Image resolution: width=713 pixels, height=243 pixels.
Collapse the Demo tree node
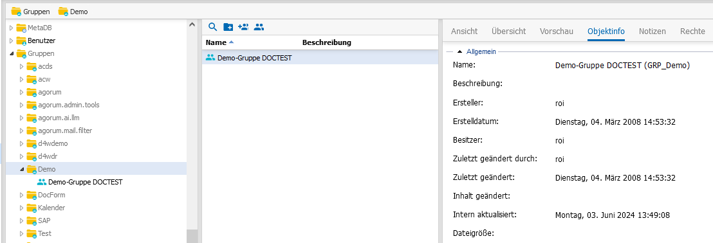click(x=21, y=170)
